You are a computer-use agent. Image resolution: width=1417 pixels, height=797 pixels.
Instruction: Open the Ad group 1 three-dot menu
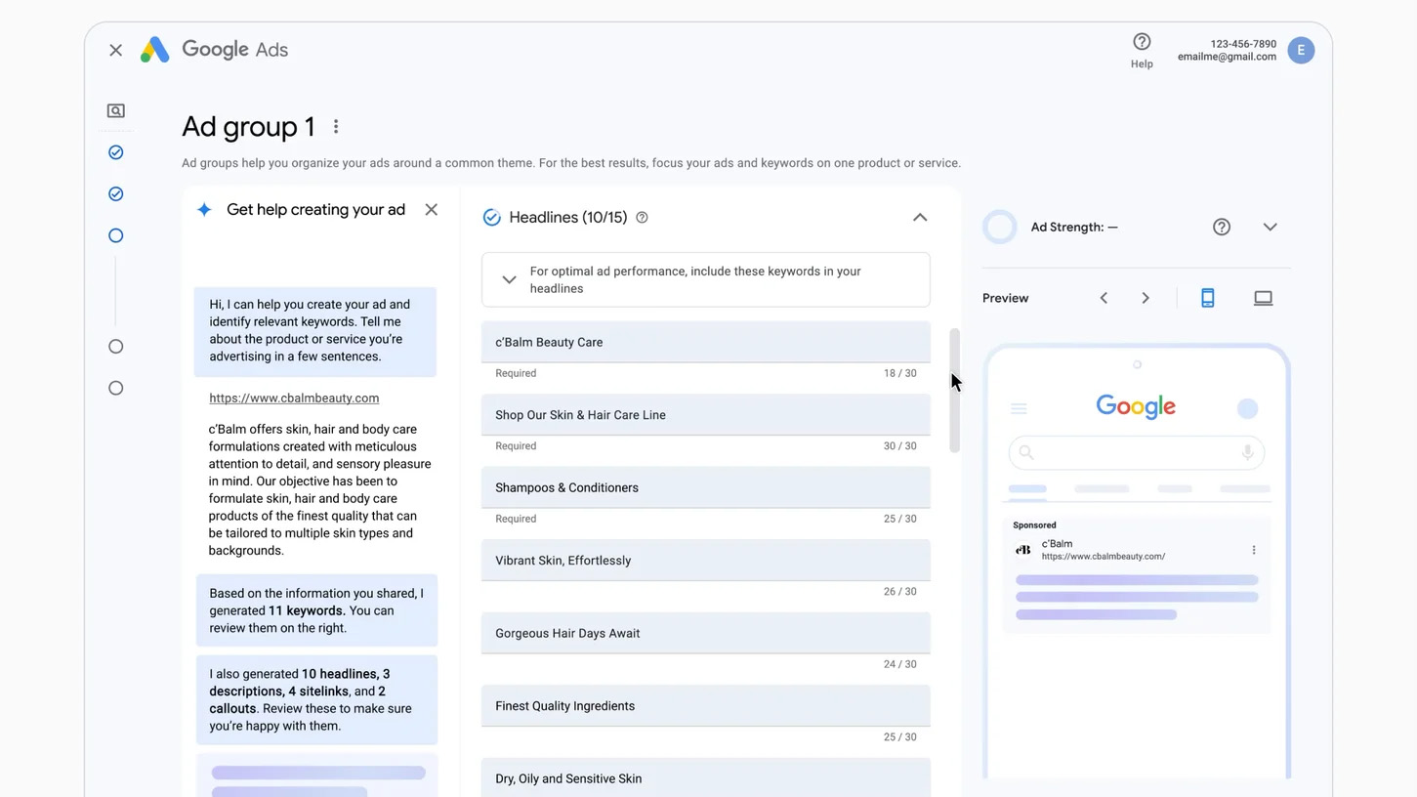336,127
